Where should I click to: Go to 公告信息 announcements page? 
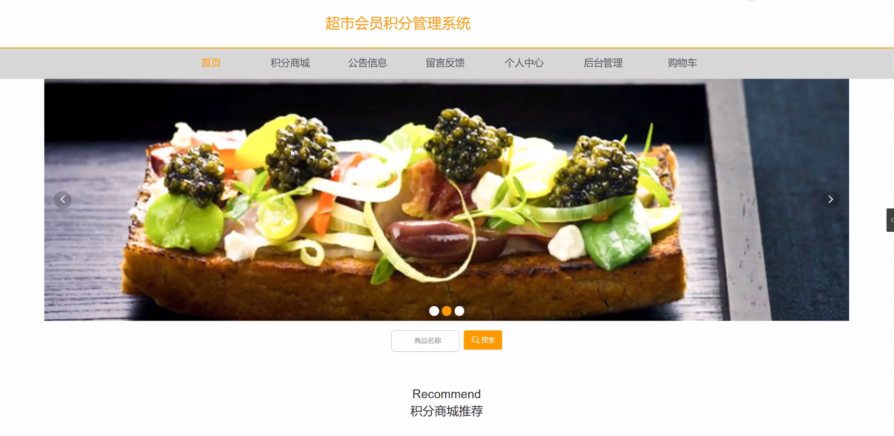click(367, 63)
